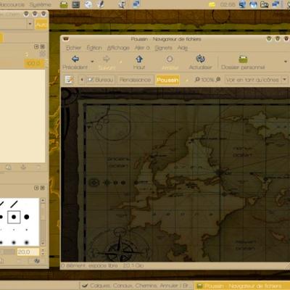290x290 pixels.
Task: Switch to Poussin file browser in taskbar
Action: pyautogui.click(x=241, y=286)
